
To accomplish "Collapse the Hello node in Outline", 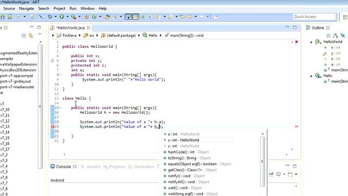I will tap(311, 76).
